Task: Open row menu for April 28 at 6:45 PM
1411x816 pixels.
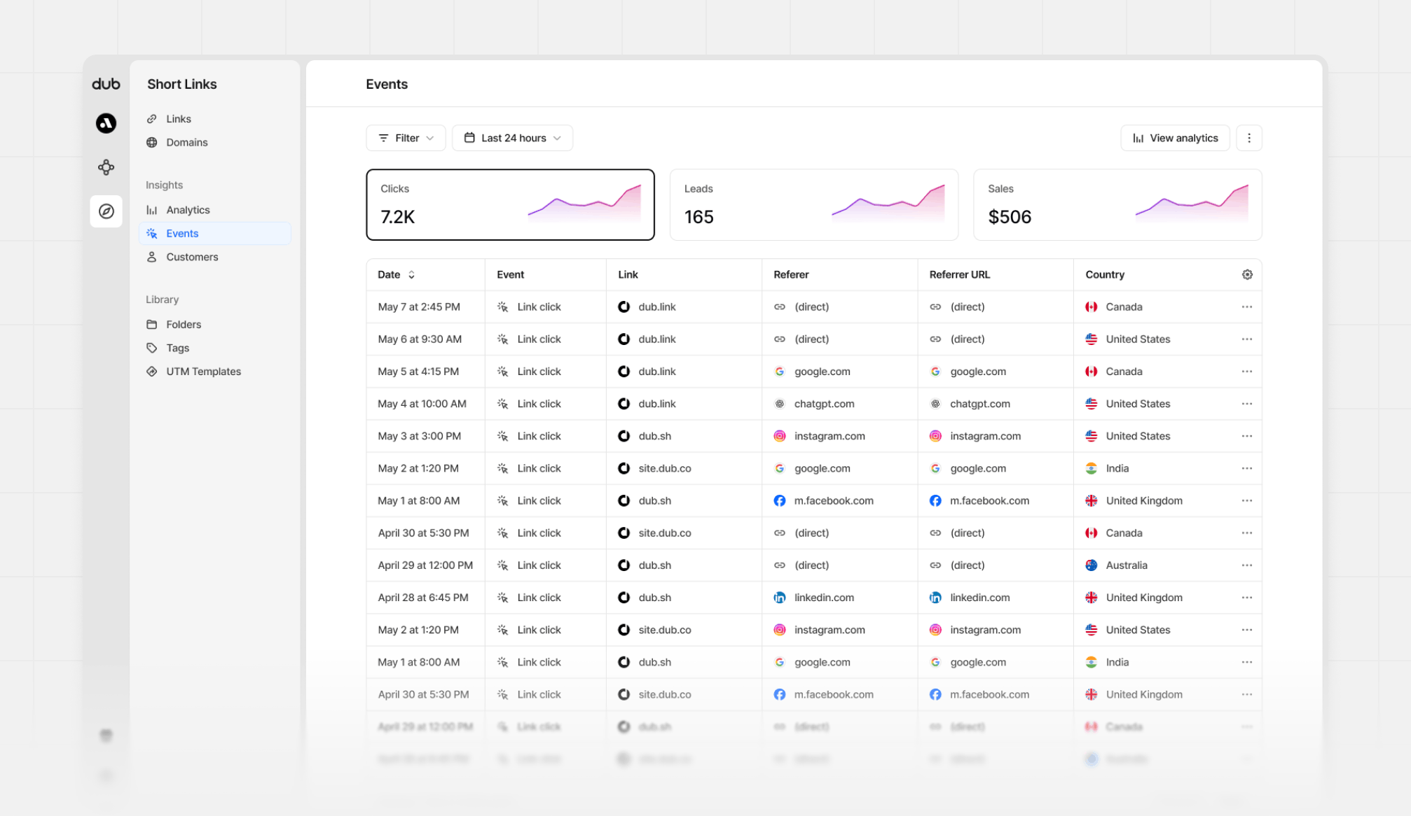Action: click(x=1246, y=598)
